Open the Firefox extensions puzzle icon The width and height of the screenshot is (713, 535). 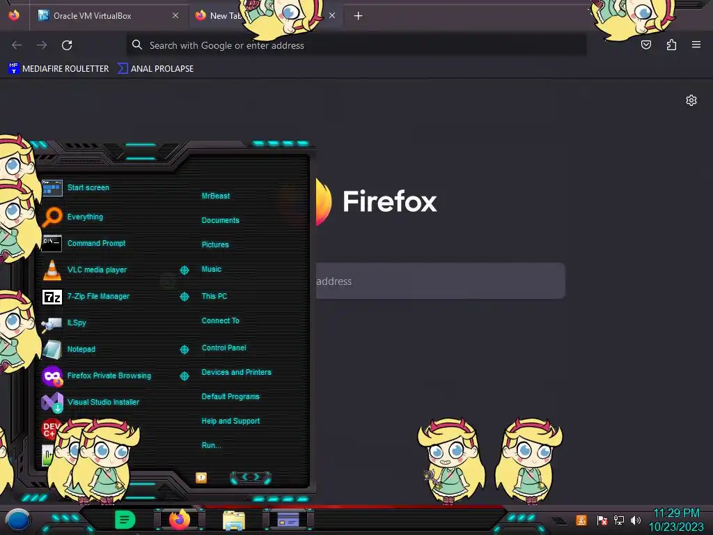[671, 45]
